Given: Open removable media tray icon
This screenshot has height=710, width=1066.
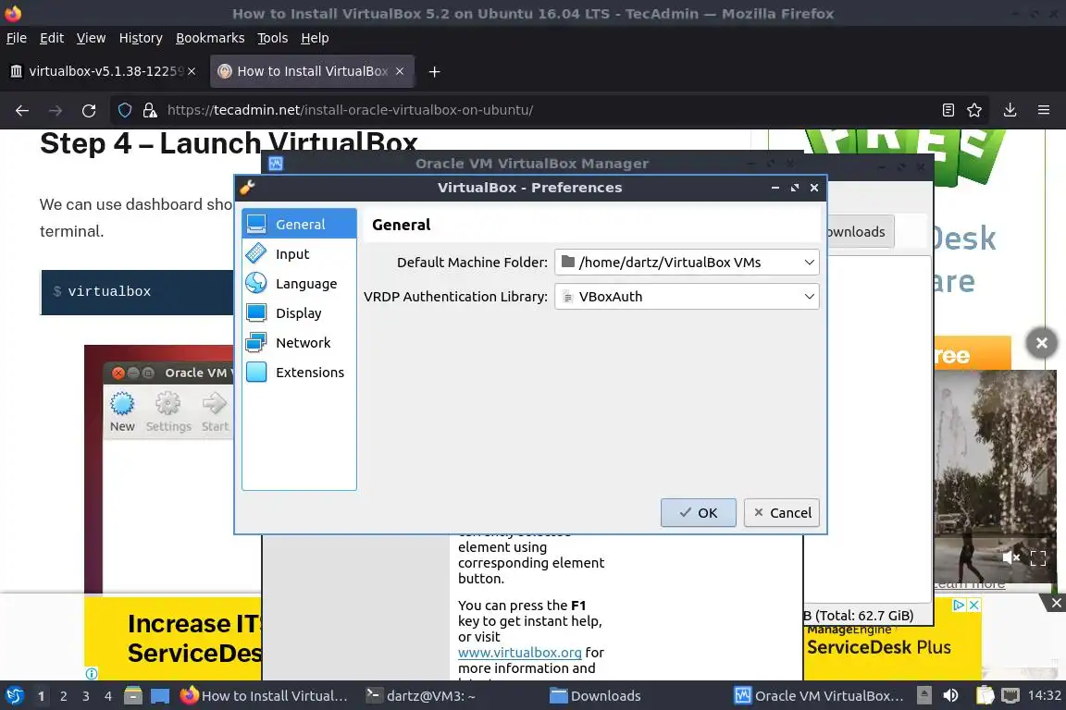Looking at the screenshot, I should (923, 695).
